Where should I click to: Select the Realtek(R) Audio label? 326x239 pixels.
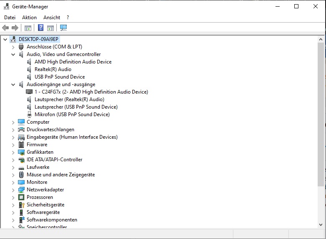coord(53,69)
